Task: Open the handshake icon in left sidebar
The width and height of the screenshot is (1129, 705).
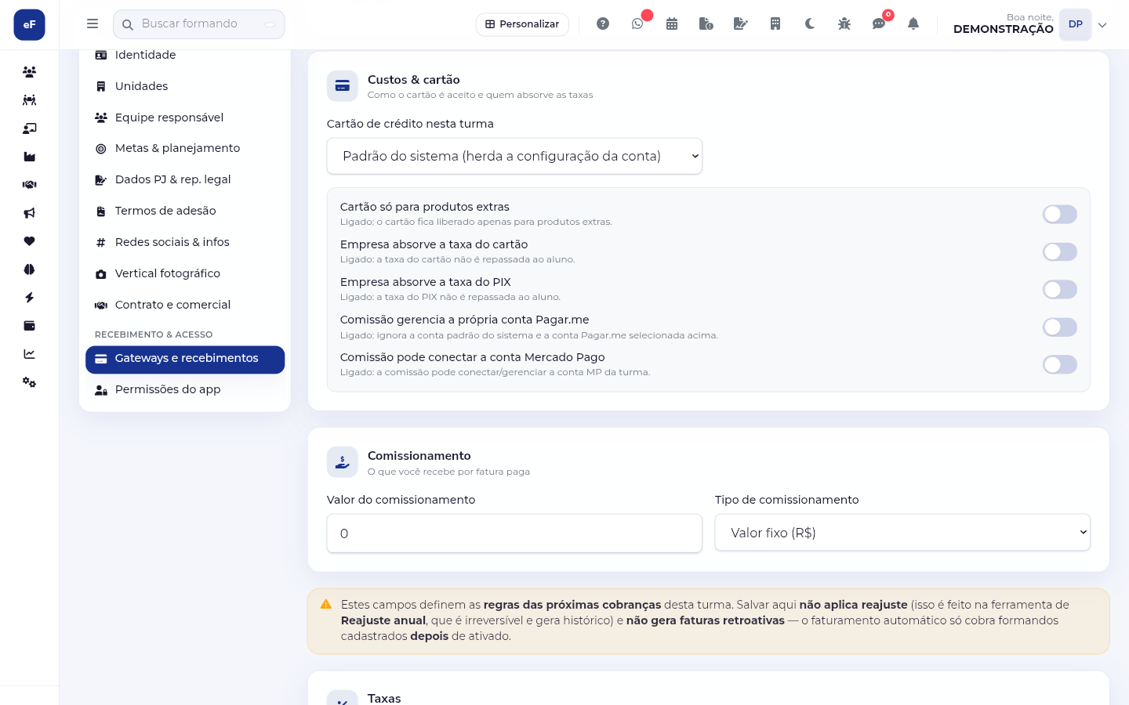Action: tap(30, 185)
